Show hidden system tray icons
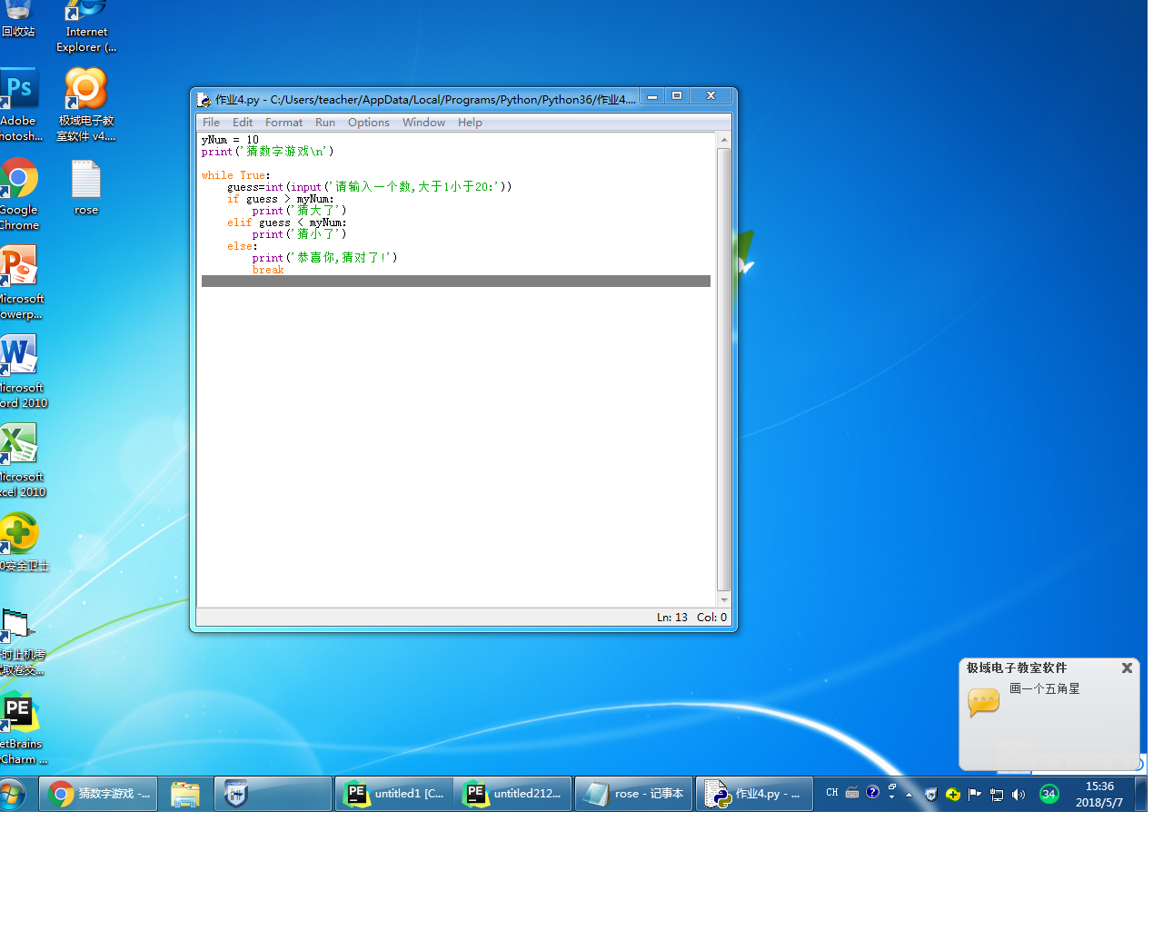 (909, 795)
